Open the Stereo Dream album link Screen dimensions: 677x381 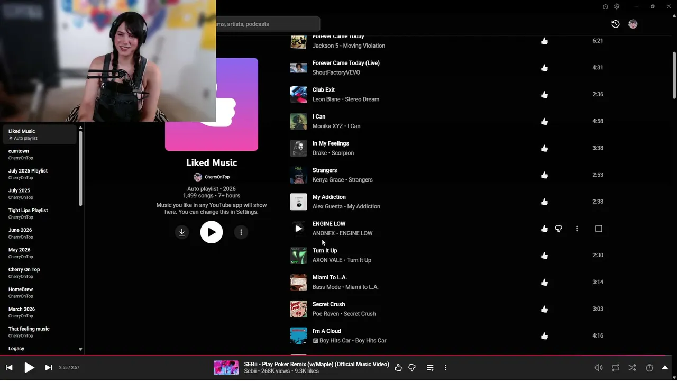[362, 99]
